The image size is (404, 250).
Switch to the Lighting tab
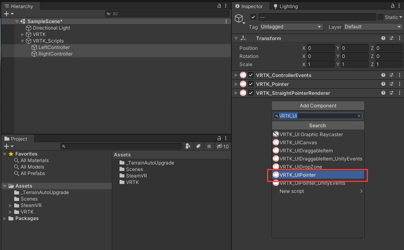pyautogui.click(x=286, y=6)
